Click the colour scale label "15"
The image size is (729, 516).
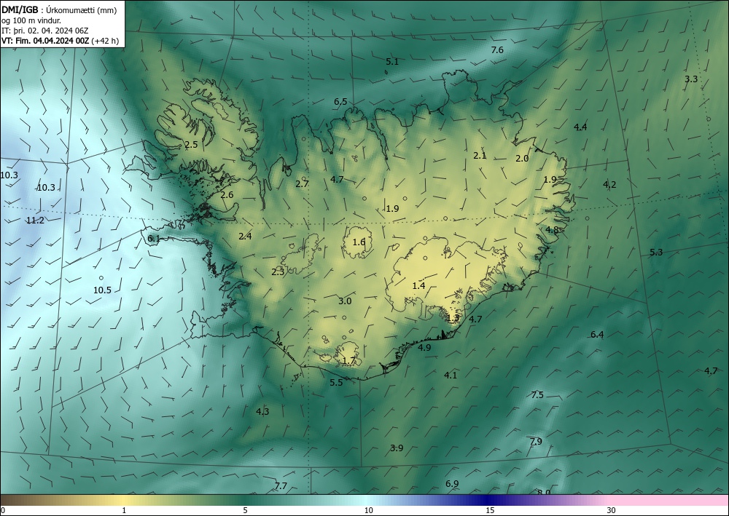490,511
